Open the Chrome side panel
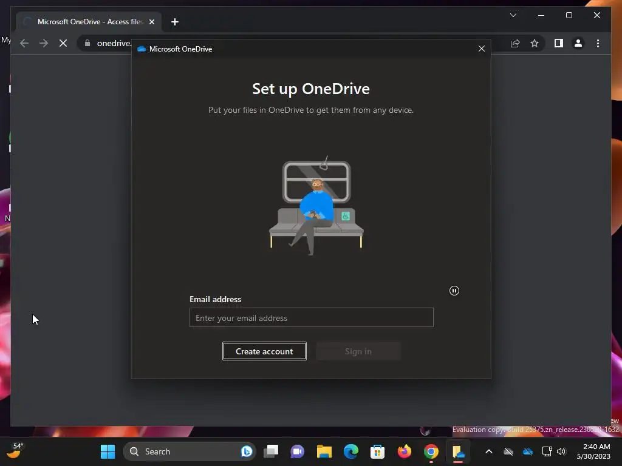 pos(559,43)
